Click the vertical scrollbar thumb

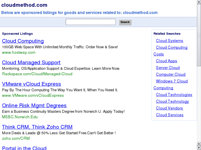point(199,35)
